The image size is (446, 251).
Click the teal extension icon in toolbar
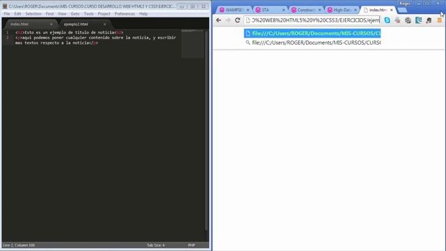click(418, 20)
